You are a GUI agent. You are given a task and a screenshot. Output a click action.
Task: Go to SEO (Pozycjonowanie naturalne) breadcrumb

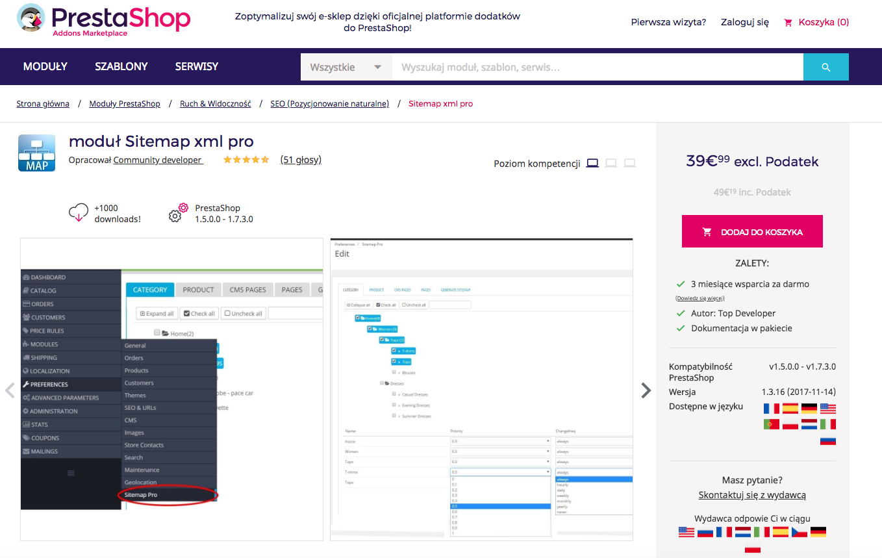(330, 104)
